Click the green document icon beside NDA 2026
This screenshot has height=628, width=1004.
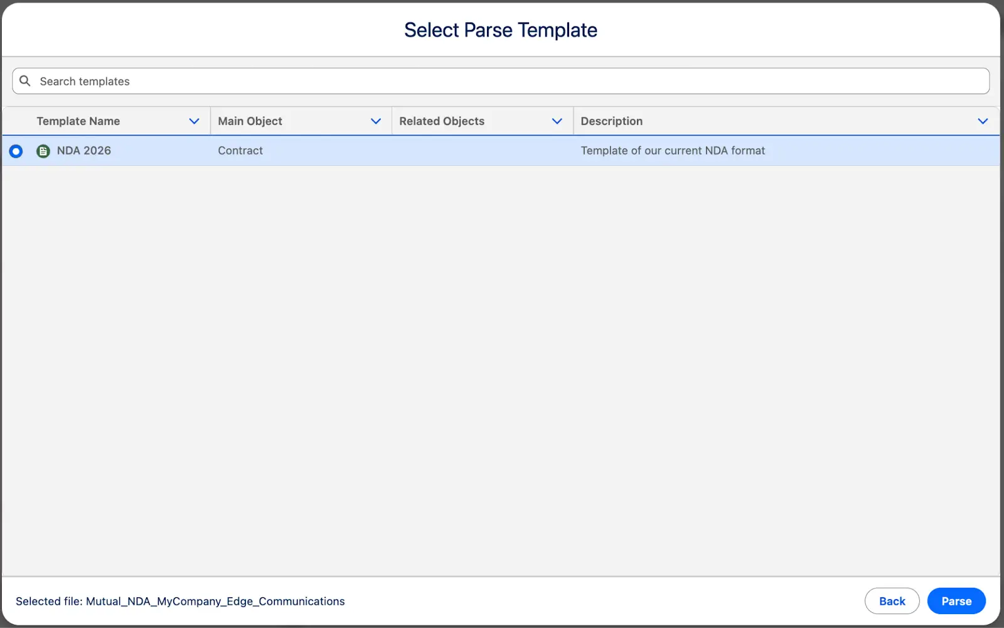(x=43, y=151)
